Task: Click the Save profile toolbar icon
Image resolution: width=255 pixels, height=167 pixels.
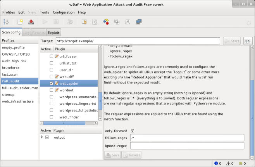Action: coord(31,22)
